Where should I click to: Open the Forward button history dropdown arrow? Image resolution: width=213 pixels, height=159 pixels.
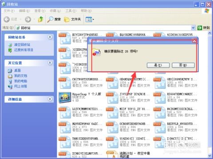[34, 19]
